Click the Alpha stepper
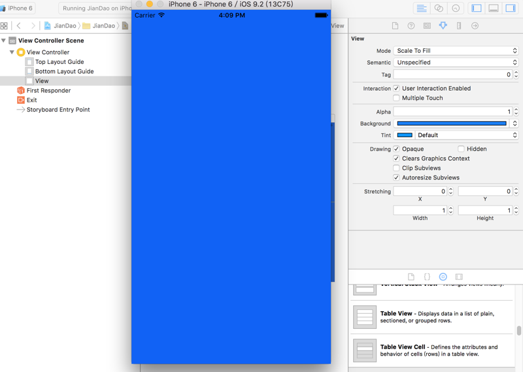Screen dimensions: 523x372 coord(516,112)
